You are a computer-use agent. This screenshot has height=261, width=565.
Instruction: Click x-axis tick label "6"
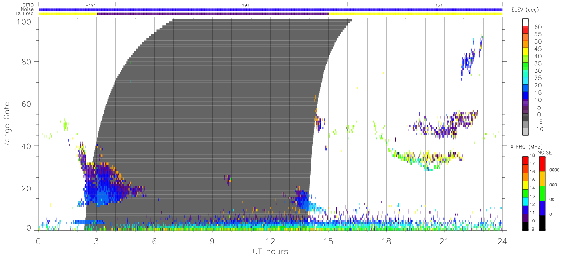click(154, 242)
